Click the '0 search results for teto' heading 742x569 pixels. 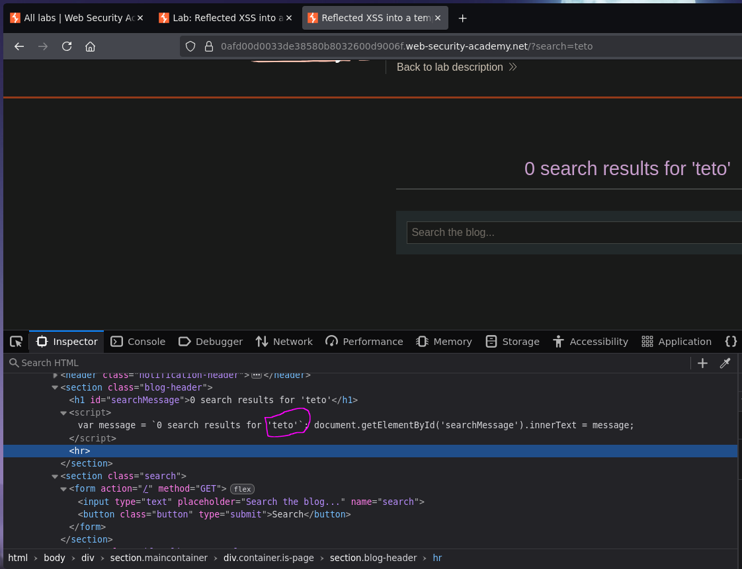pyautogui.click(x=627, y=169)
